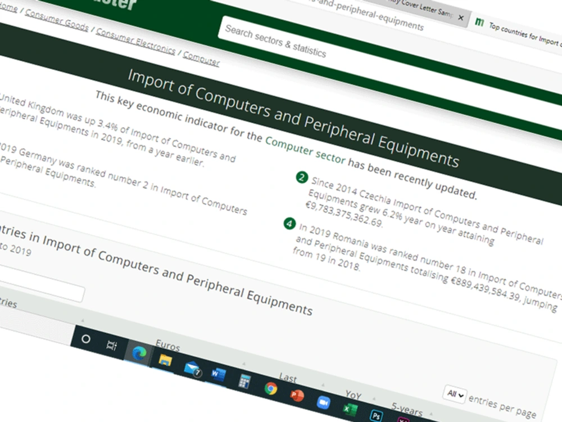
Task: Sort the table by 5-years column
Action: tap(407, 408)
